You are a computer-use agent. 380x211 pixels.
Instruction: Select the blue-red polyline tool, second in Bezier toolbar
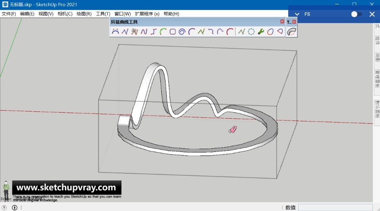click(125, 32)
